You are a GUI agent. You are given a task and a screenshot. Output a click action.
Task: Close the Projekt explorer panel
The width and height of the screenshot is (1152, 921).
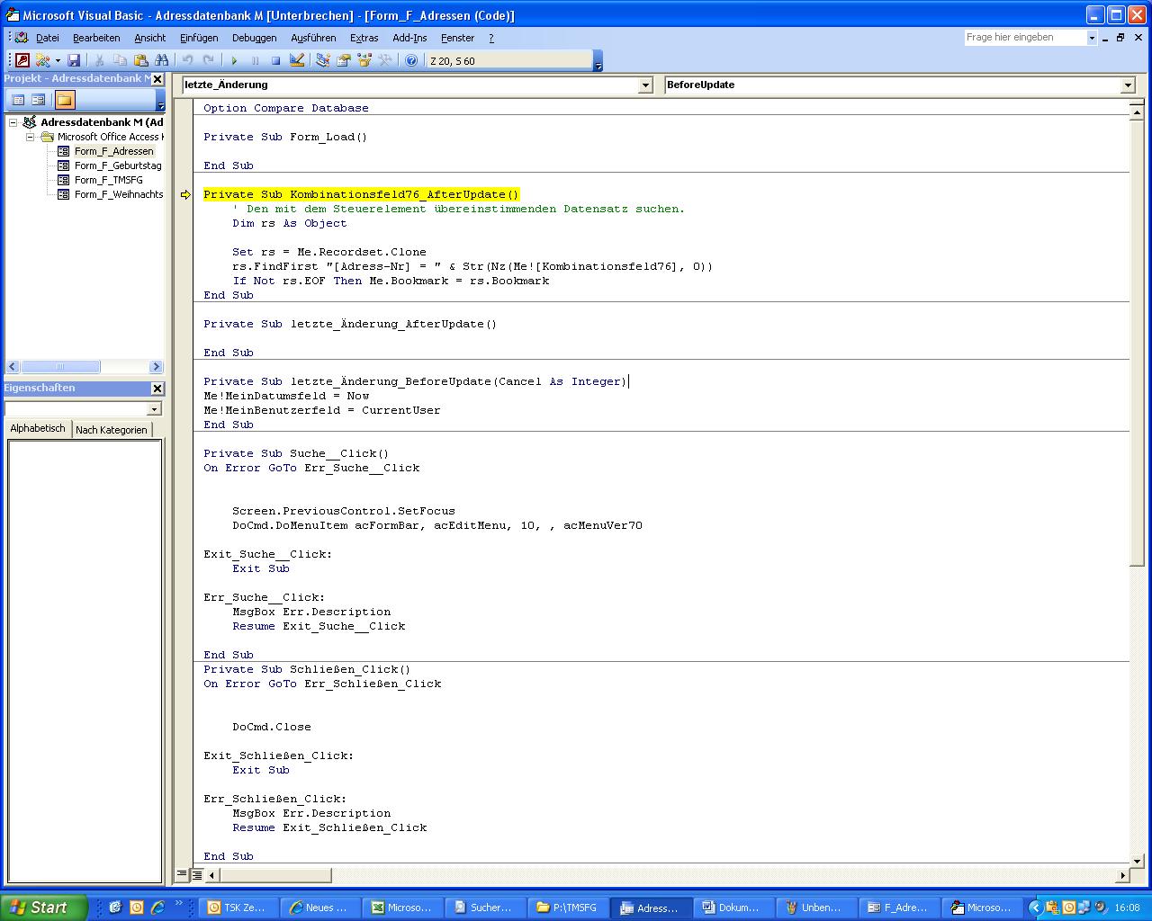pyautogui.click(x=157, y=79)
